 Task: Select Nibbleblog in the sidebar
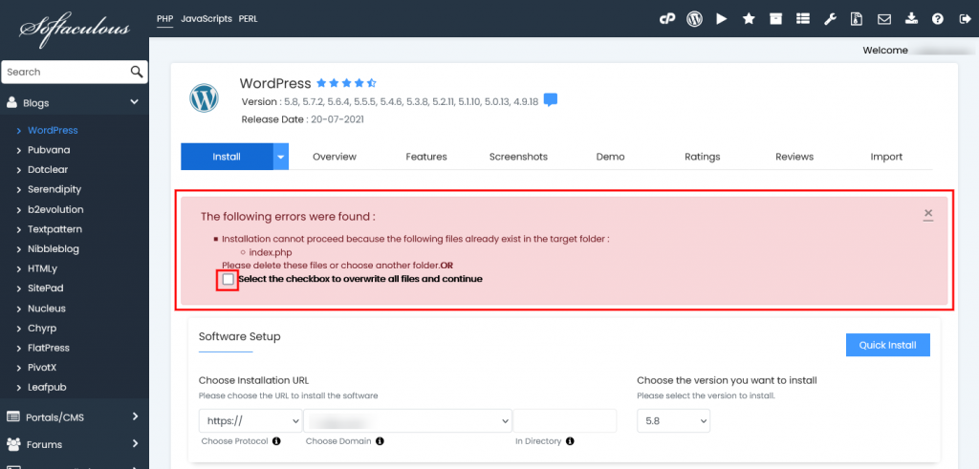point(54,249)
